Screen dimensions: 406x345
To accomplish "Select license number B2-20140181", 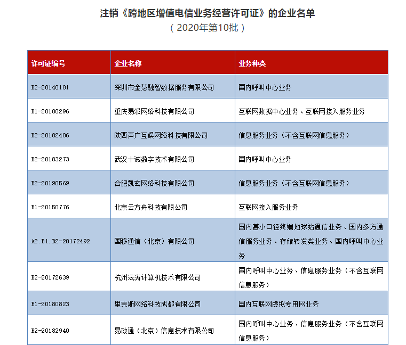I will click(50, 87).
